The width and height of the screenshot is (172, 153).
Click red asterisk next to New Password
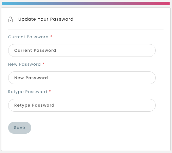pos(44,64)
